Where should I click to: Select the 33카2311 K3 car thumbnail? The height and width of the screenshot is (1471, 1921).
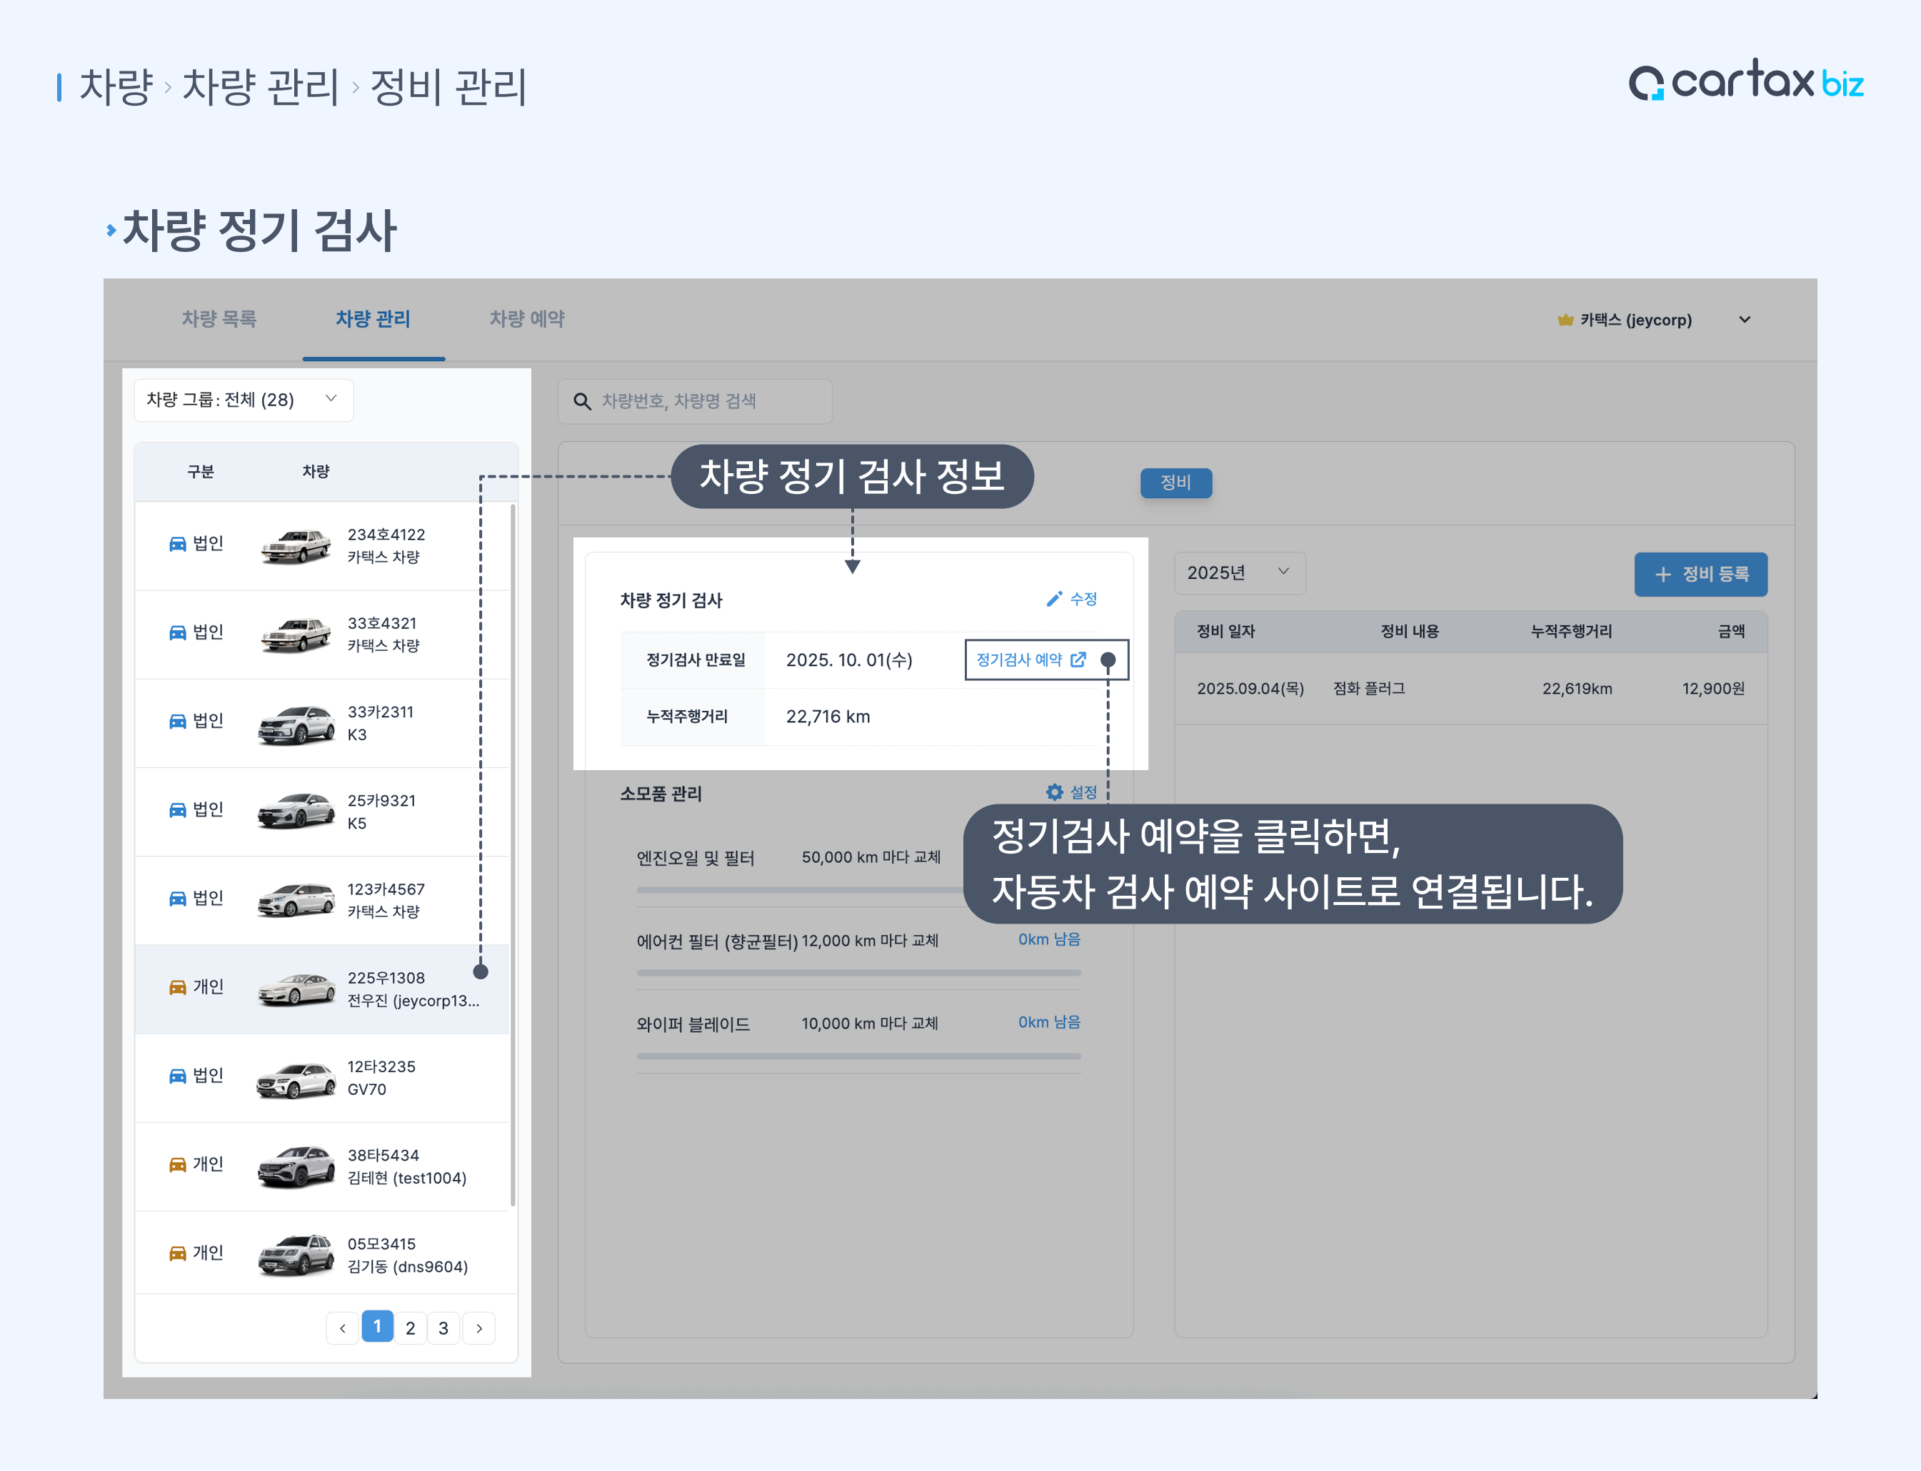[296, 724]
